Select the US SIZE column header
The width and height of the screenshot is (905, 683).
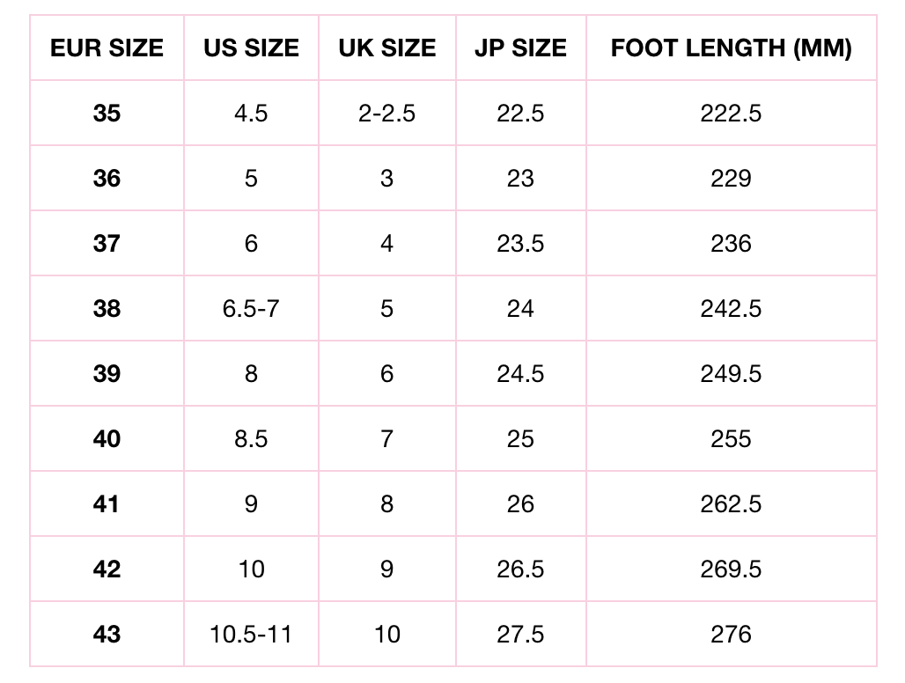[251, 48]
